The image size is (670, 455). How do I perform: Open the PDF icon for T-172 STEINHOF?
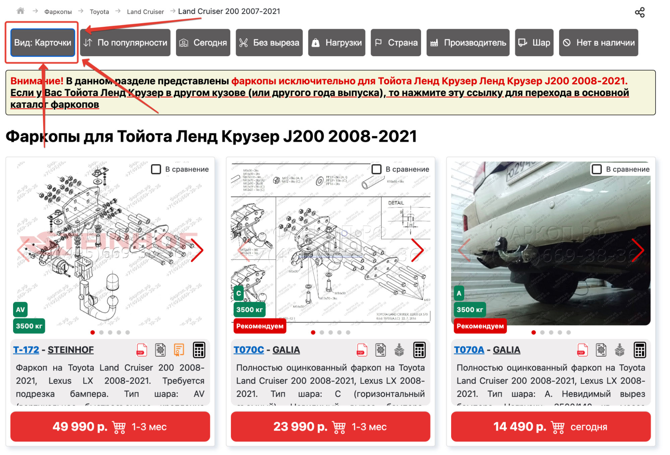(x=142, y=350)
